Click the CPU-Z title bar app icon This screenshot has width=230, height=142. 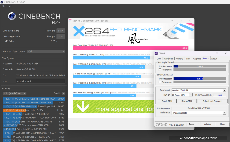[156, 53]
